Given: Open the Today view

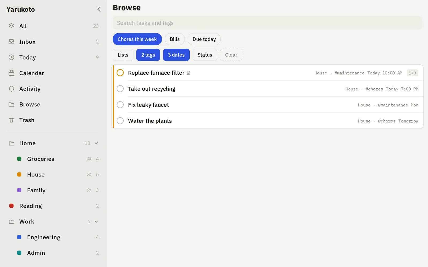Looking at the screenshot, I should tap(53, 57).
